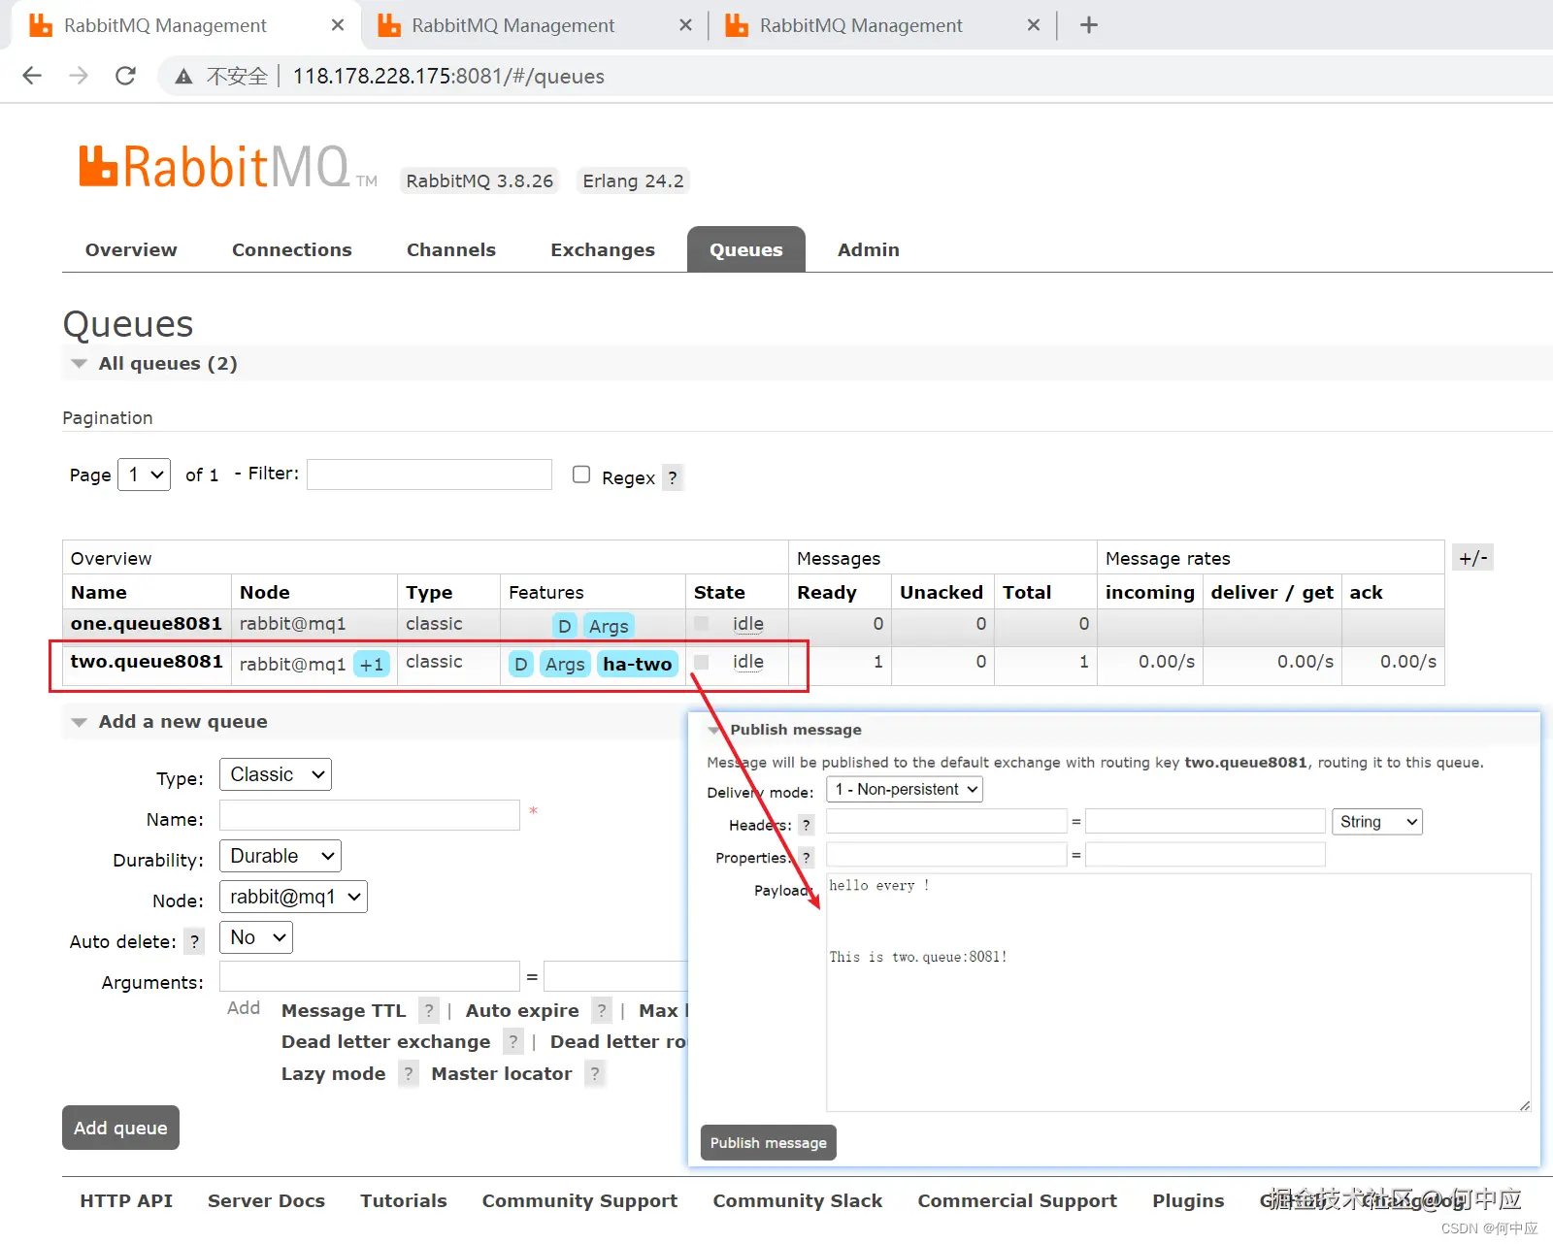This screenshot has width=1553, height=1244.
Task: Open the Dead letter exchange help icon
Action: (513, 1041)
